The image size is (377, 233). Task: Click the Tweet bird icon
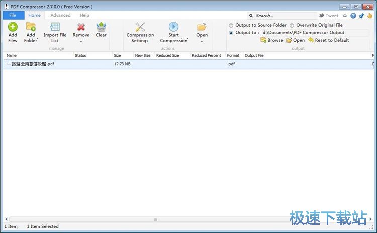322,16
